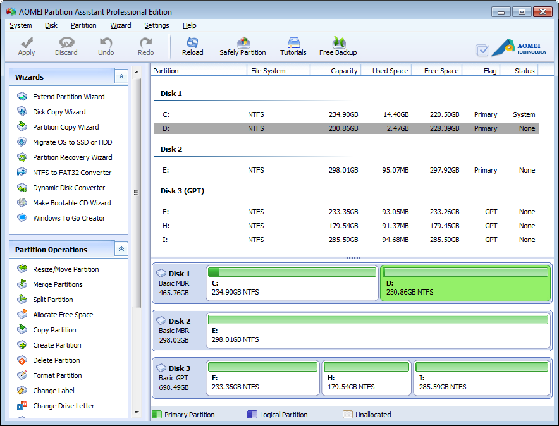Image resolution: width=559 pixels, height=426 pixels.
Task: Collapse the Wizards panel
Action: pos(121,76)
